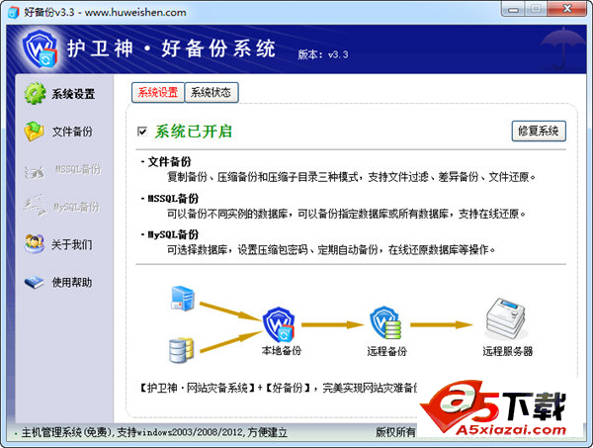Minimize the 好备份 window
The width and height of the screenshot is (593, 448).
513,9
